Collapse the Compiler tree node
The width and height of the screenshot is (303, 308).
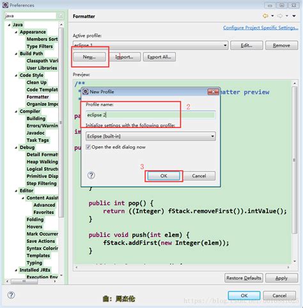(16, 111)
